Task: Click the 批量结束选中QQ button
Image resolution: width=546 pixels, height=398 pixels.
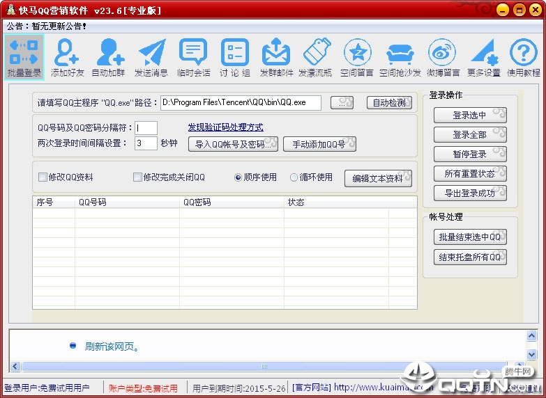Action: point(470,237)
